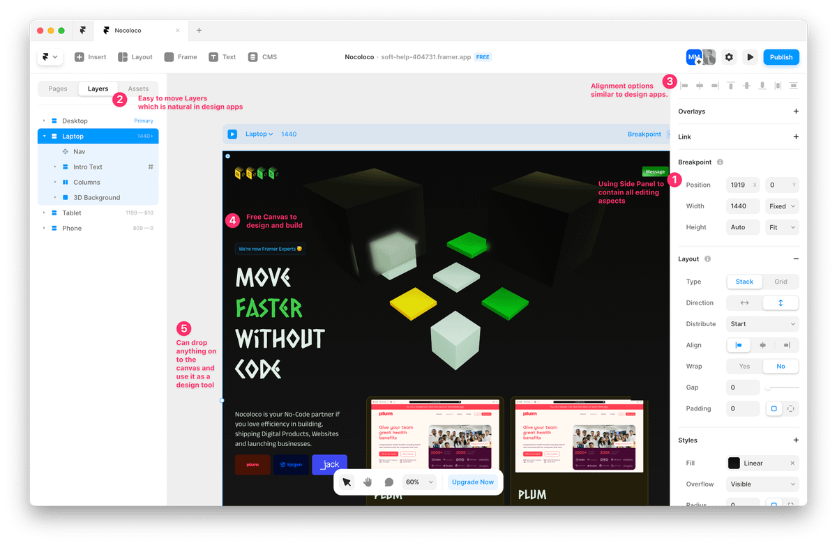Viewport: 837px width, 545px height.
Task: Set Wrap to No
Action: pyautogui.click(x=781, y=367)
